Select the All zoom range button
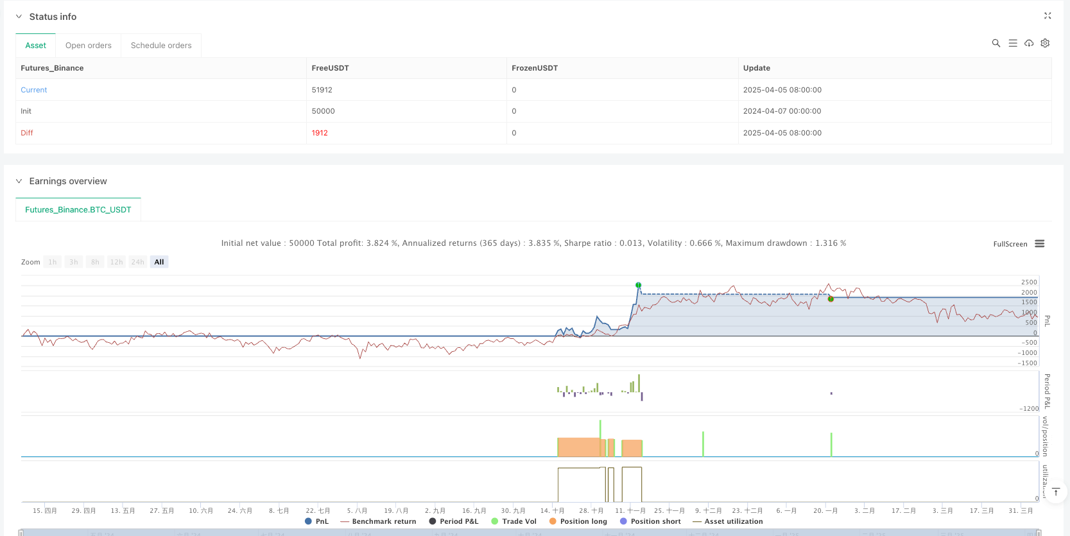 tap(159, 262)
